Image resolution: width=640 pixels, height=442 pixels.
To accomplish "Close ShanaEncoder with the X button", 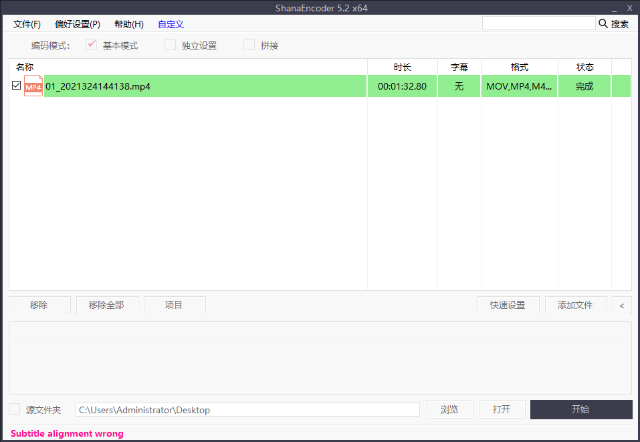I will pos(630,8).
